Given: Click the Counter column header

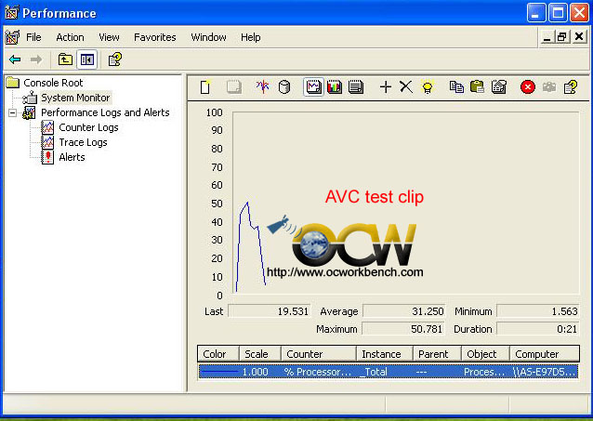Looking at the screenshot, I should click(x=319, y=354).
